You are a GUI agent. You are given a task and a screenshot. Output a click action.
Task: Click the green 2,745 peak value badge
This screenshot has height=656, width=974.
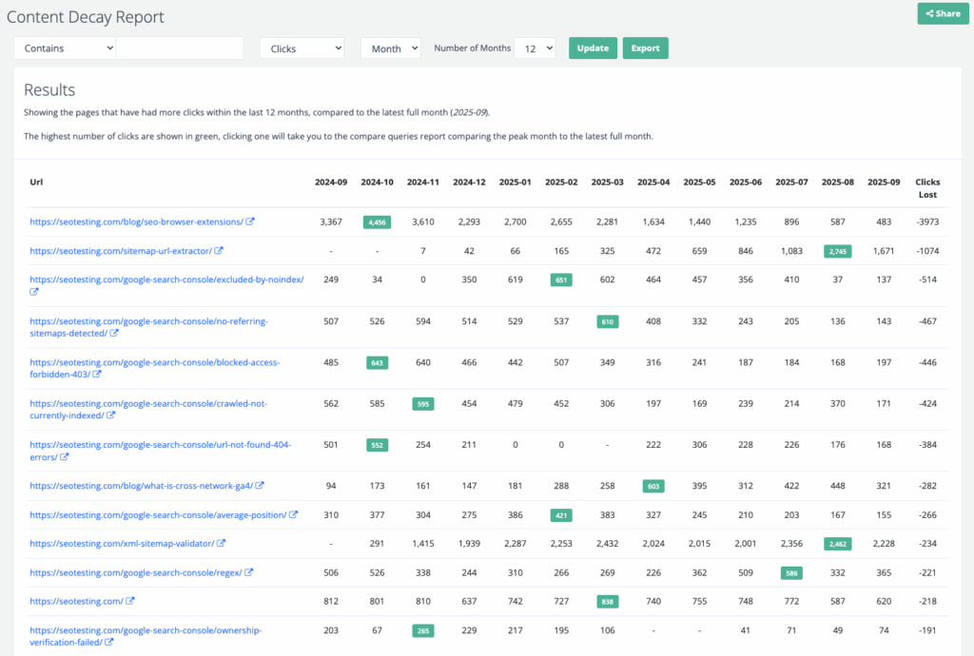pyautogui.click(x=837, y=251)
